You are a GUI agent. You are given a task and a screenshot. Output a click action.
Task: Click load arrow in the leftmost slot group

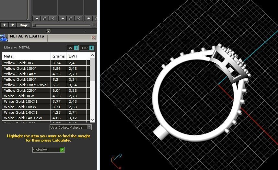click(x=37, y=18)
